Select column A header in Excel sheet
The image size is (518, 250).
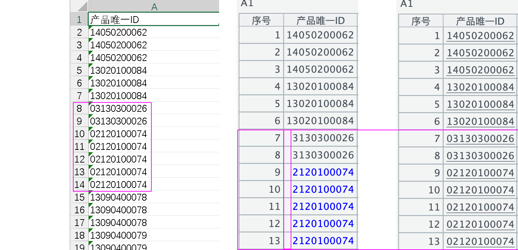click(x=154, y=7)
